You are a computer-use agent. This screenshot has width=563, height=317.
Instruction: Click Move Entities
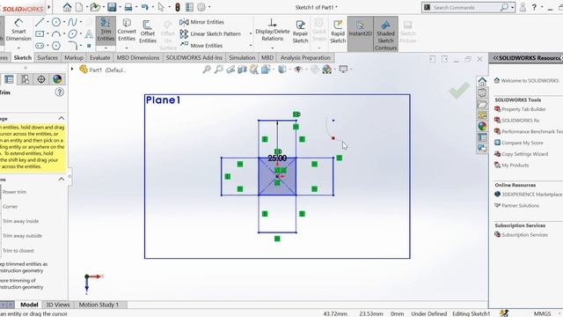coord(201,45)
